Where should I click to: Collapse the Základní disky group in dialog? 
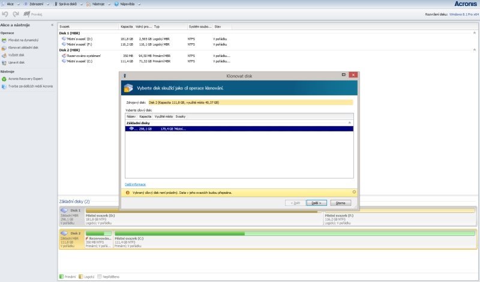click(350, 122)
